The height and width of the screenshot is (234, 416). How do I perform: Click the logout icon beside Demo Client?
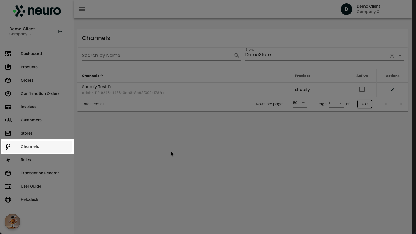click(x=60, y=31)
